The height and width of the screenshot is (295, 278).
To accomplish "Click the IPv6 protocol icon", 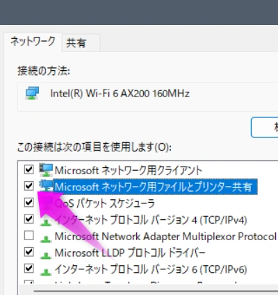I will pos(46,271).
